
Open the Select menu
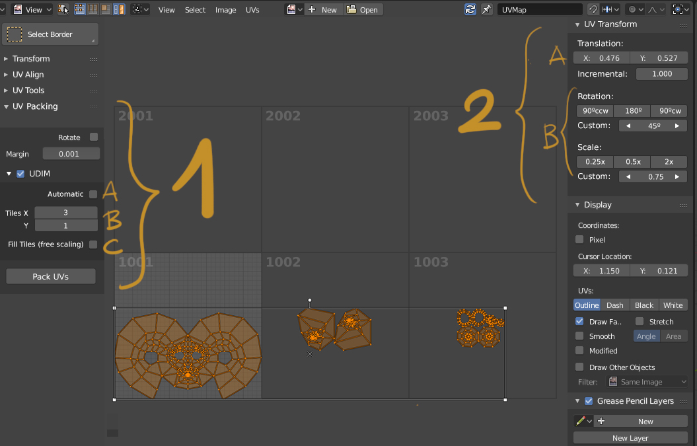pos(195,10)
